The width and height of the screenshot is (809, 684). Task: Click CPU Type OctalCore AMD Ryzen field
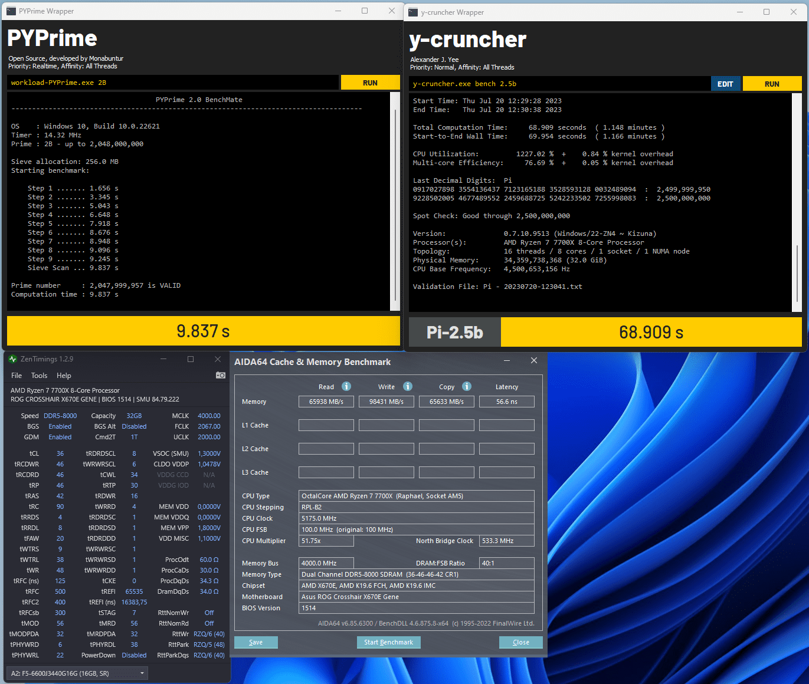[417, 496]
